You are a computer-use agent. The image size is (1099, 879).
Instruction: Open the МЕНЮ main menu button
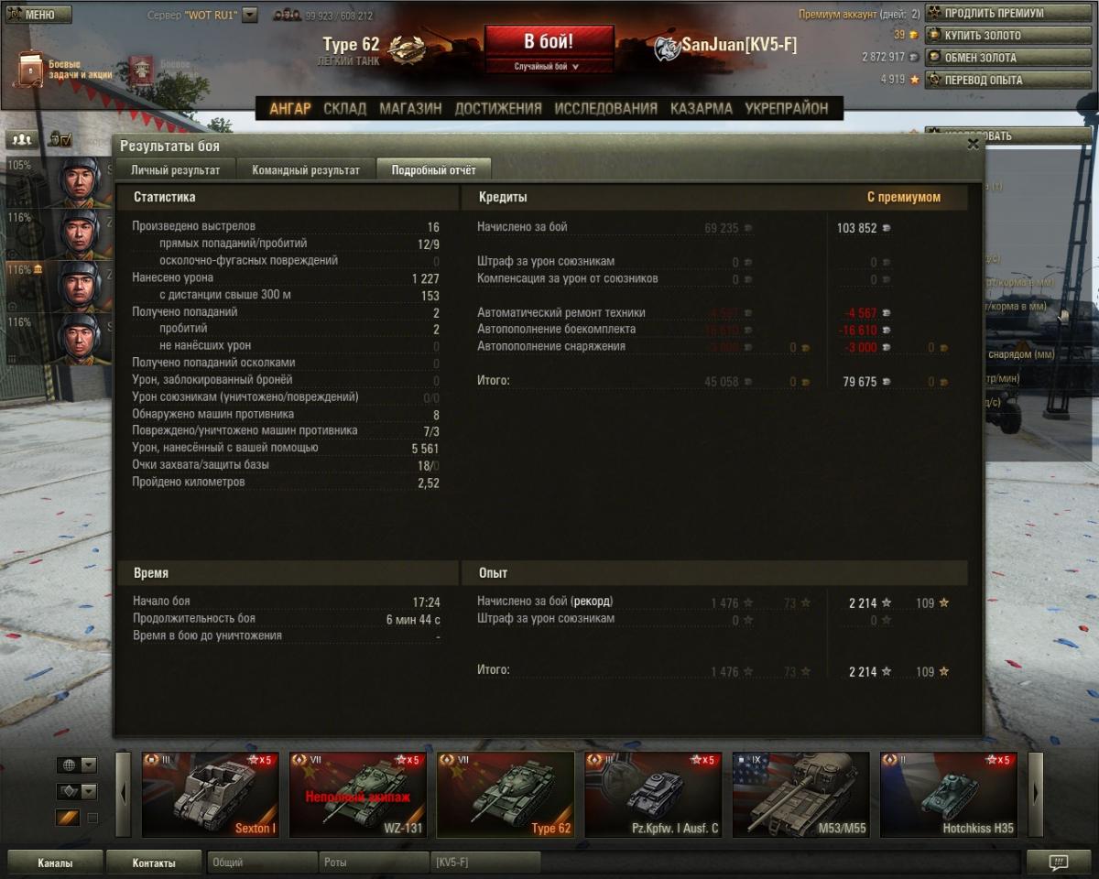coord(37,15)
